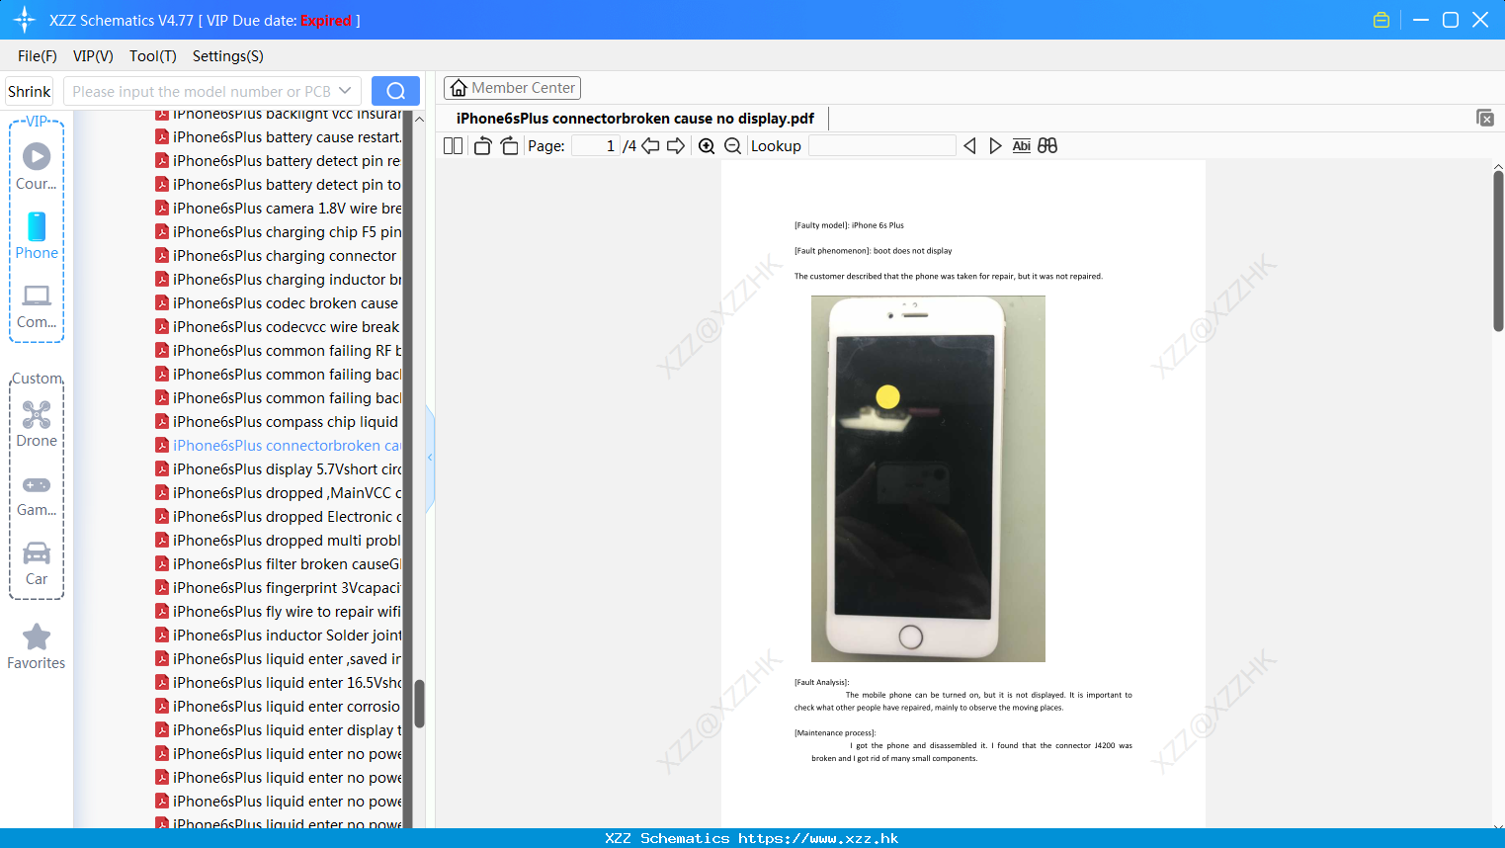Open the Courses video sidebar icon

coord(37,156)
